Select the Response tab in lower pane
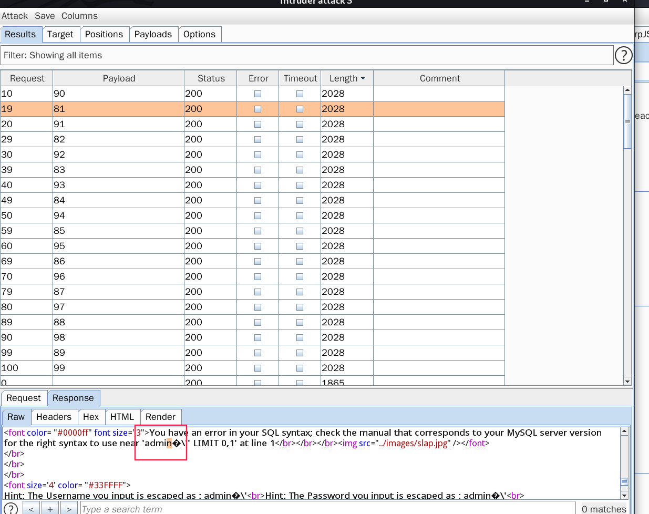The width and height of the screenshot is (649, 514). pos(73,398)
